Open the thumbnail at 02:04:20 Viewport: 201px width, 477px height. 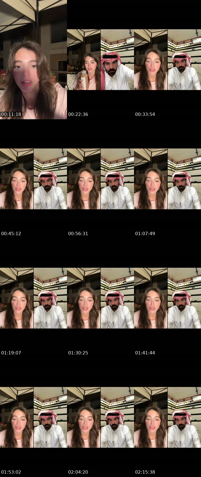coord(100,417)
